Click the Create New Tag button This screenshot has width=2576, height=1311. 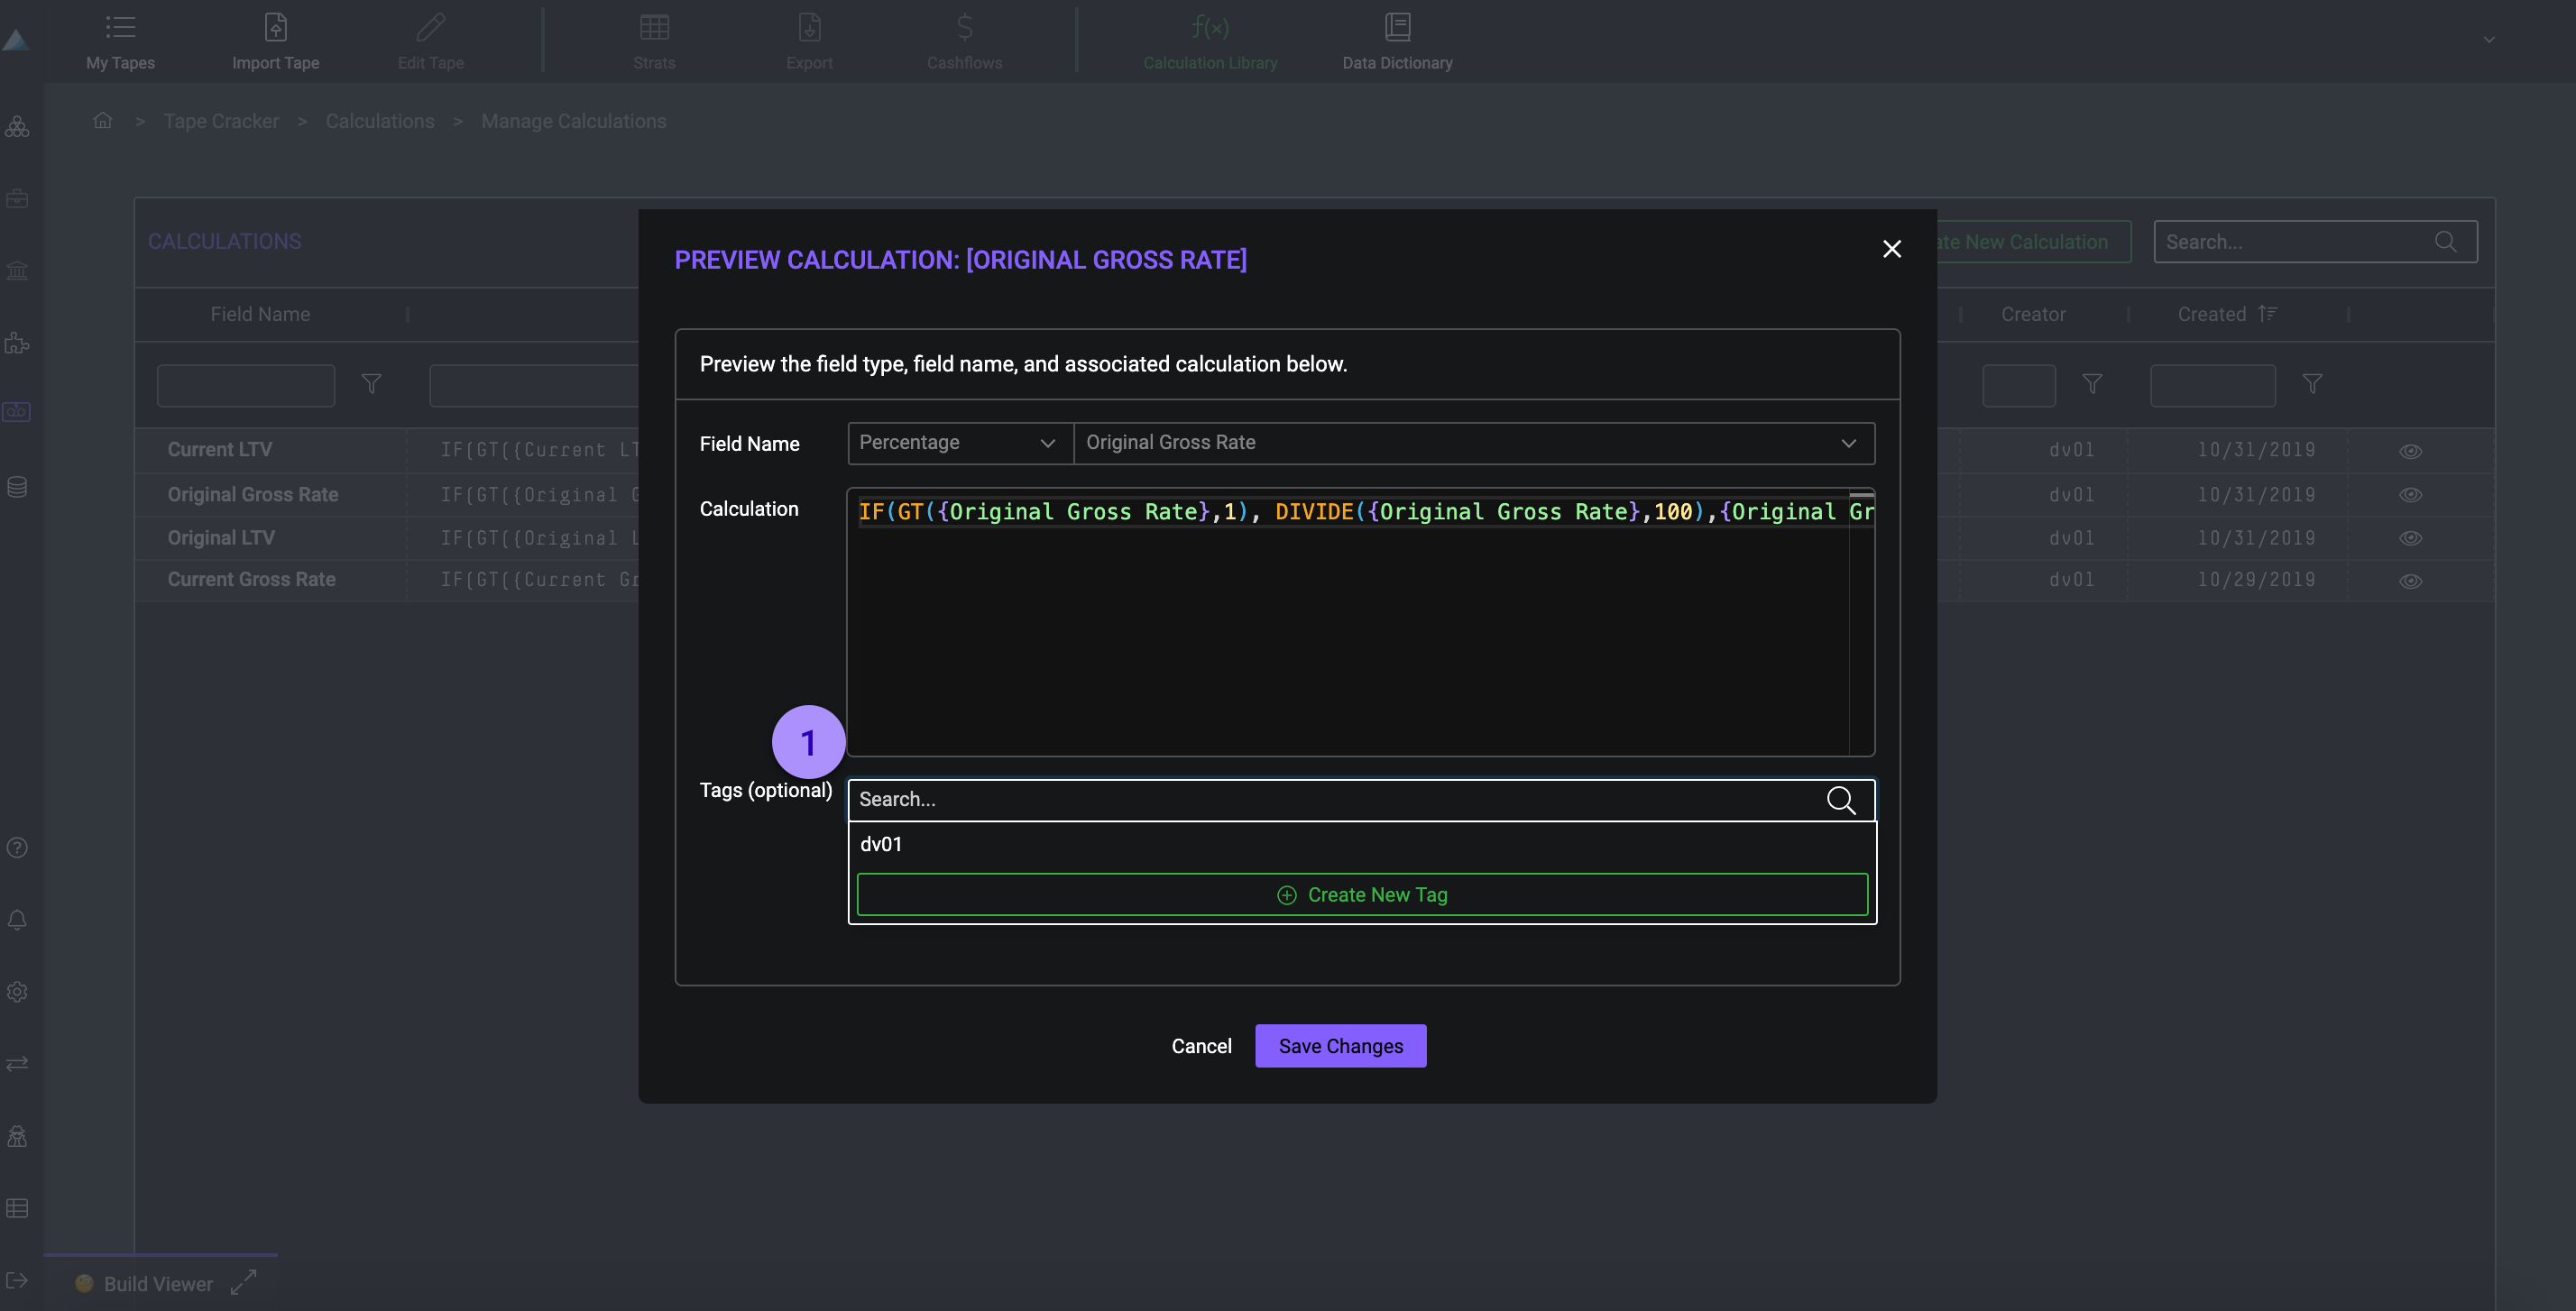[1361, 895]
